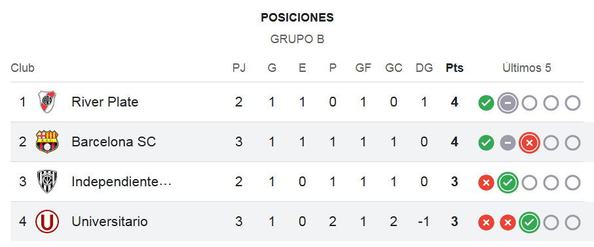Click the Universitario club crest

(47, 222)
